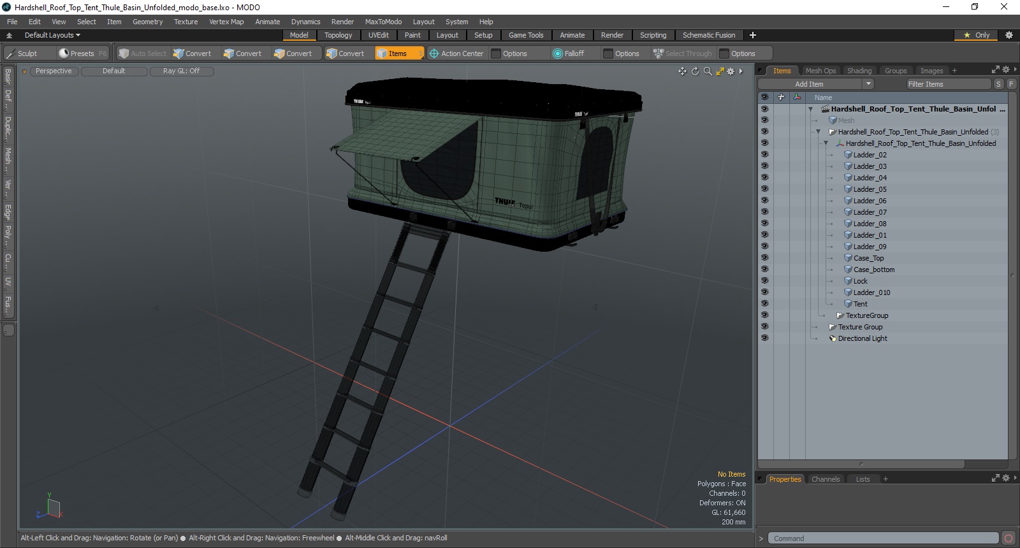Screen dimensions: 1020x548
Task: Click the Command input field
Action: tap(883, 538)
